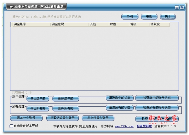Viewport: 189px width, 135px height.
Task: Click the 当前版本:1.1.3 text
Action: pyautogui.click(x=165, y=126)
